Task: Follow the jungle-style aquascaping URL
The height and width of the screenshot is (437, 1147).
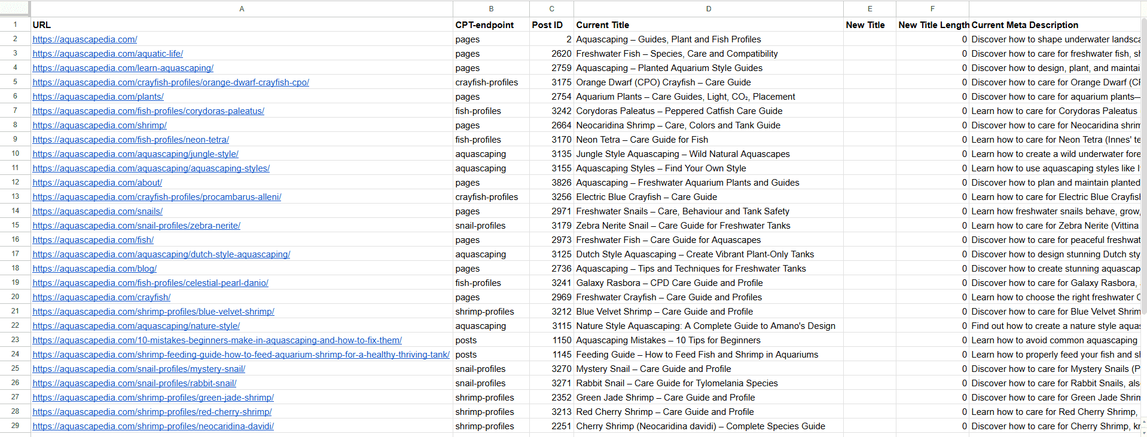Action: pos(135,154)
